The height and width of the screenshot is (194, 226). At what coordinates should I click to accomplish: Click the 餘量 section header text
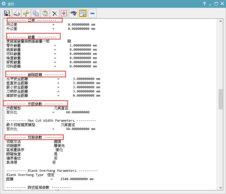click(x=31, y=37)
